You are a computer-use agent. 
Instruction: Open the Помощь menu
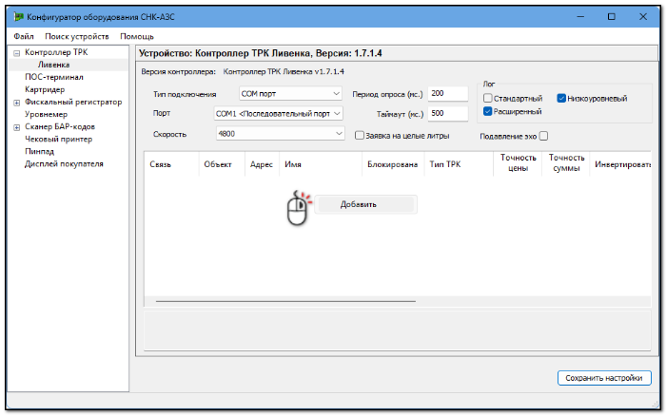[x=137, y=36]
